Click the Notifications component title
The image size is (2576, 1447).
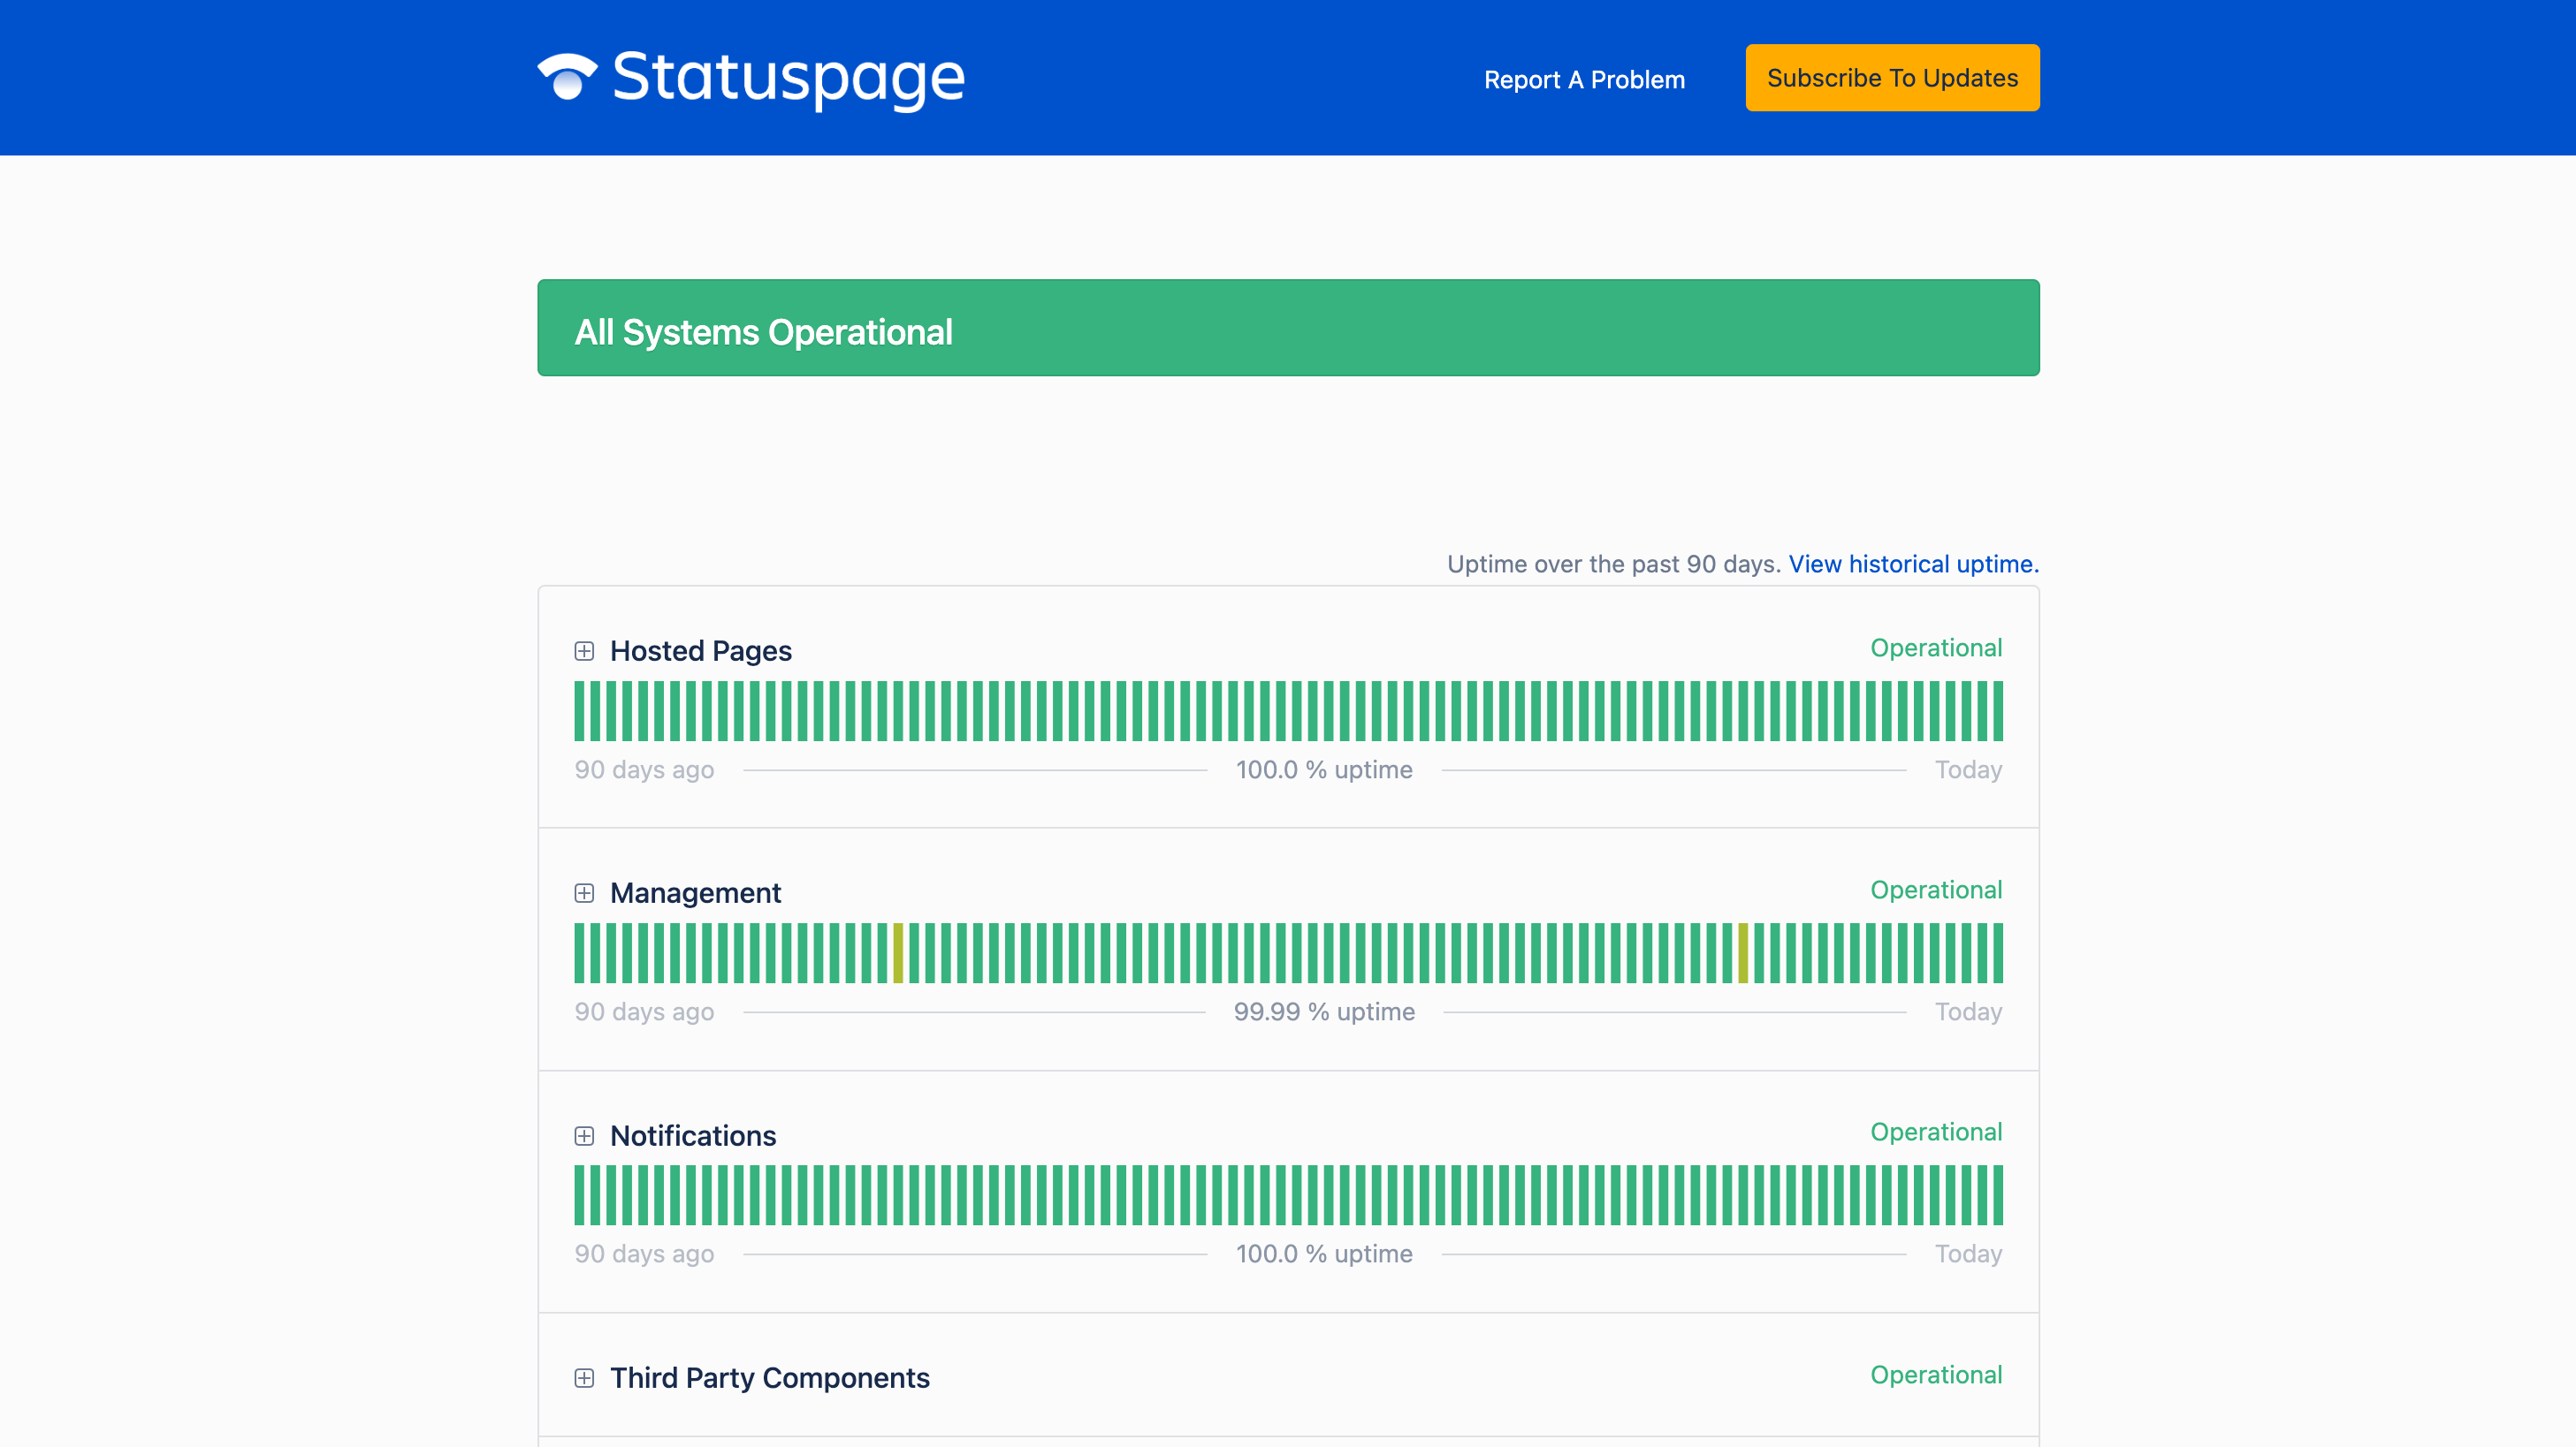coord(693,1135)
